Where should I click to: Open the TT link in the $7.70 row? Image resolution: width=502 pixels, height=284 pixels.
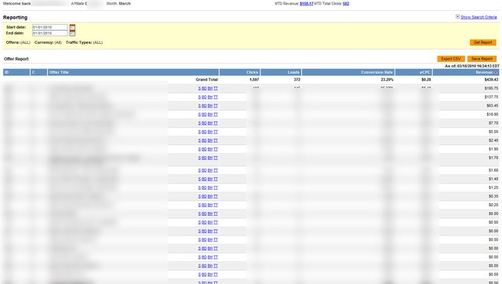[216, 123]
